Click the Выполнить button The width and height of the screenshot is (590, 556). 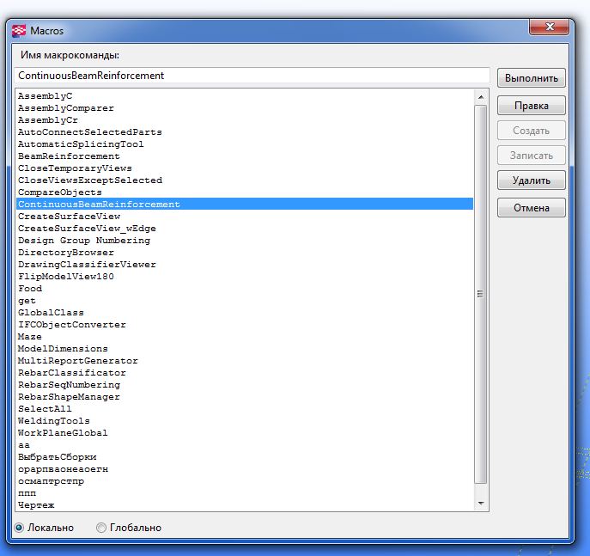[531, 78]
